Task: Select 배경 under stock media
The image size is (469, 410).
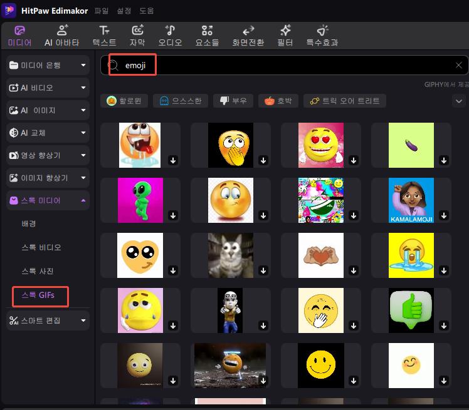Action: coord(29,223)
